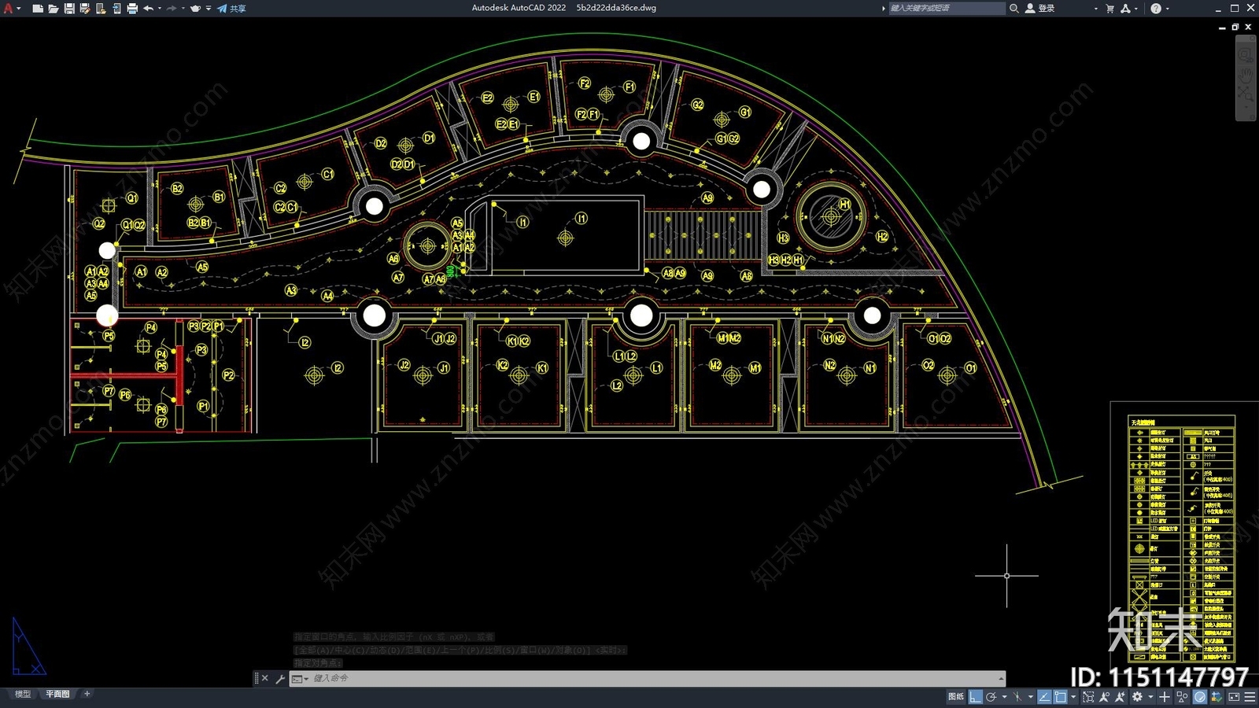Open the Autodesk App Store cart icon
The height and width of the screenshot is (708, 1259).
coord(1110,8)
